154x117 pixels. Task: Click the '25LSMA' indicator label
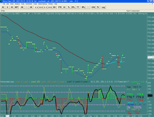tap(131, 104)
